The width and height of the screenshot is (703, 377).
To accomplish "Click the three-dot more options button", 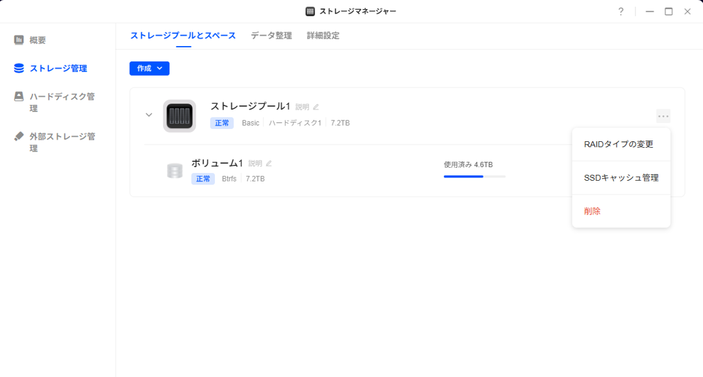I will (663, 117).
